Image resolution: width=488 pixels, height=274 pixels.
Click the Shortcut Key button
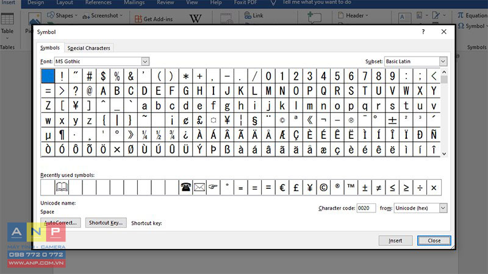(x=106, y=223)
